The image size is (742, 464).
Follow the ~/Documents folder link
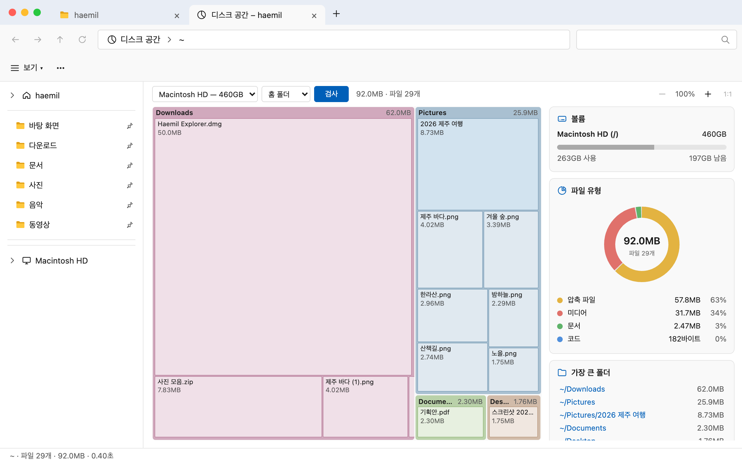click(x=582, y=428)
